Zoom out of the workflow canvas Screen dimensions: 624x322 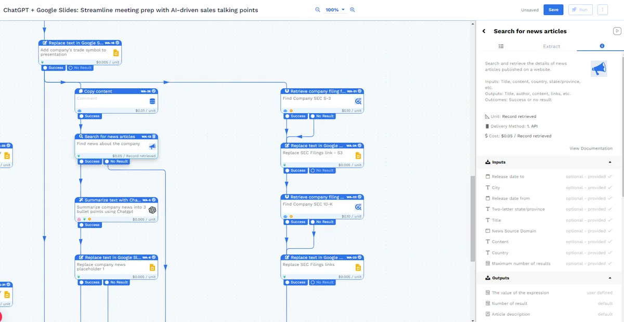pyautogui.click(x=318, y=10)
